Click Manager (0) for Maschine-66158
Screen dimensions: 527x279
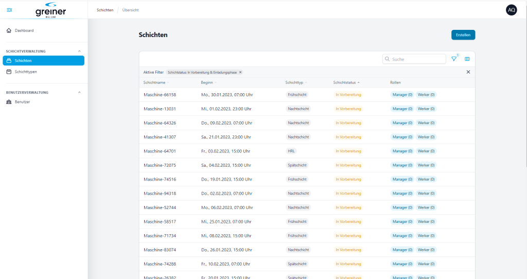(x=402, y=95)
